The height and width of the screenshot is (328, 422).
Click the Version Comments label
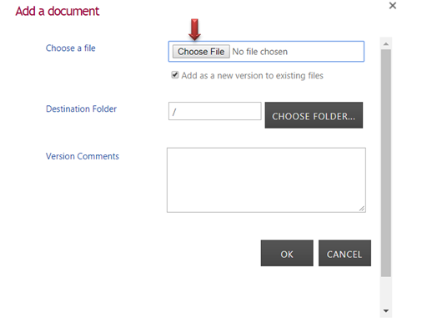[x=83, y=156]
